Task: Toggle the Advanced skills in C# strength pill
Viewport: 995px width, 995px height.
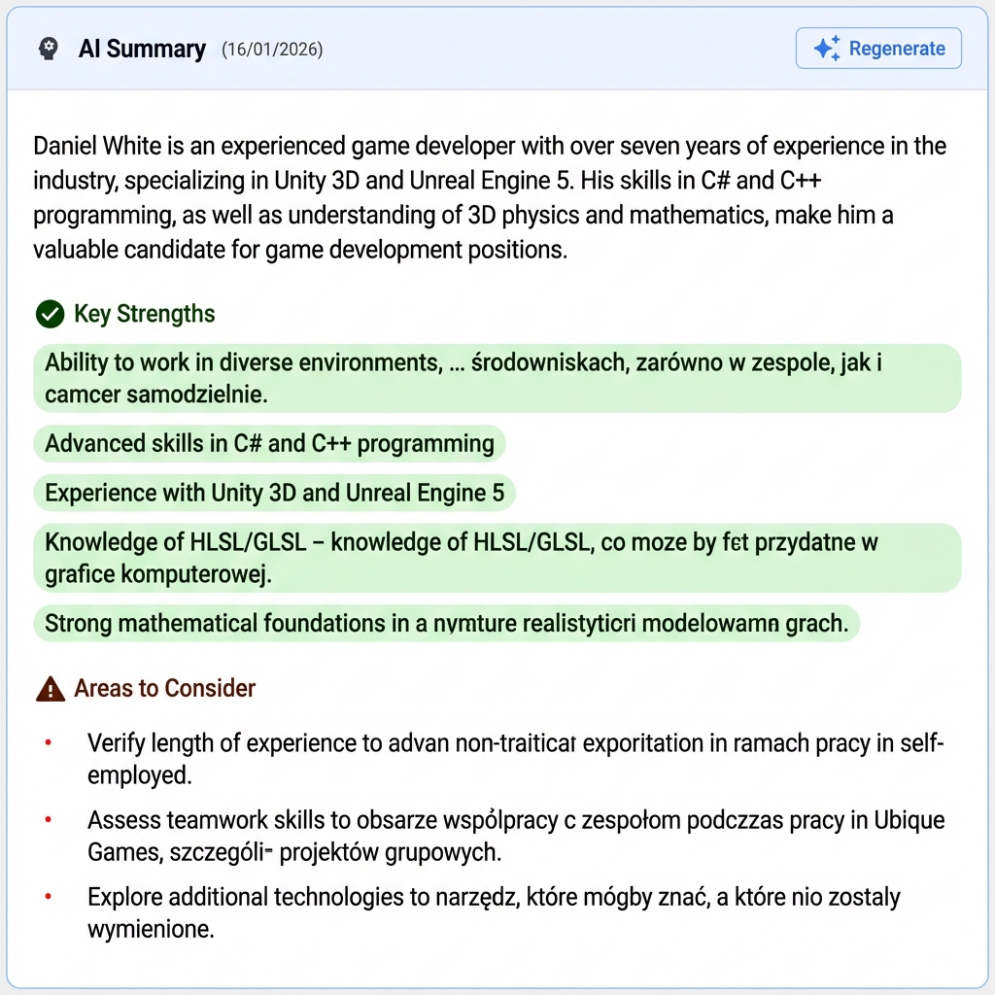Action: tap(270, 443)
